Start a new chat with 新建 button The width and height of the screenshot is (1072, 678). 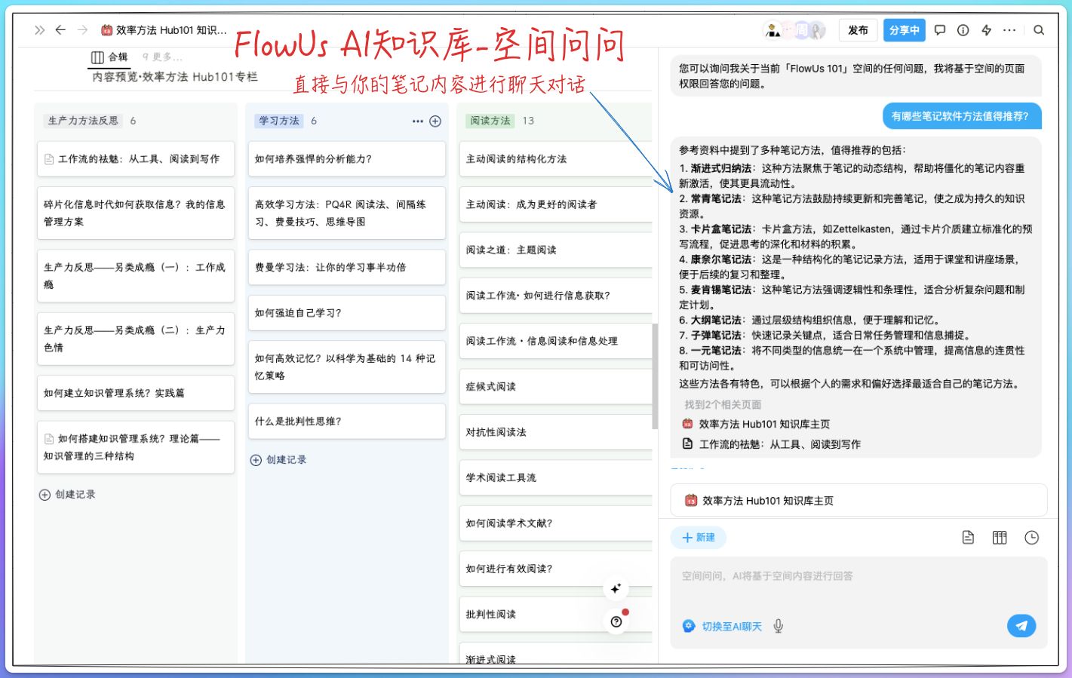click(698, 538)
